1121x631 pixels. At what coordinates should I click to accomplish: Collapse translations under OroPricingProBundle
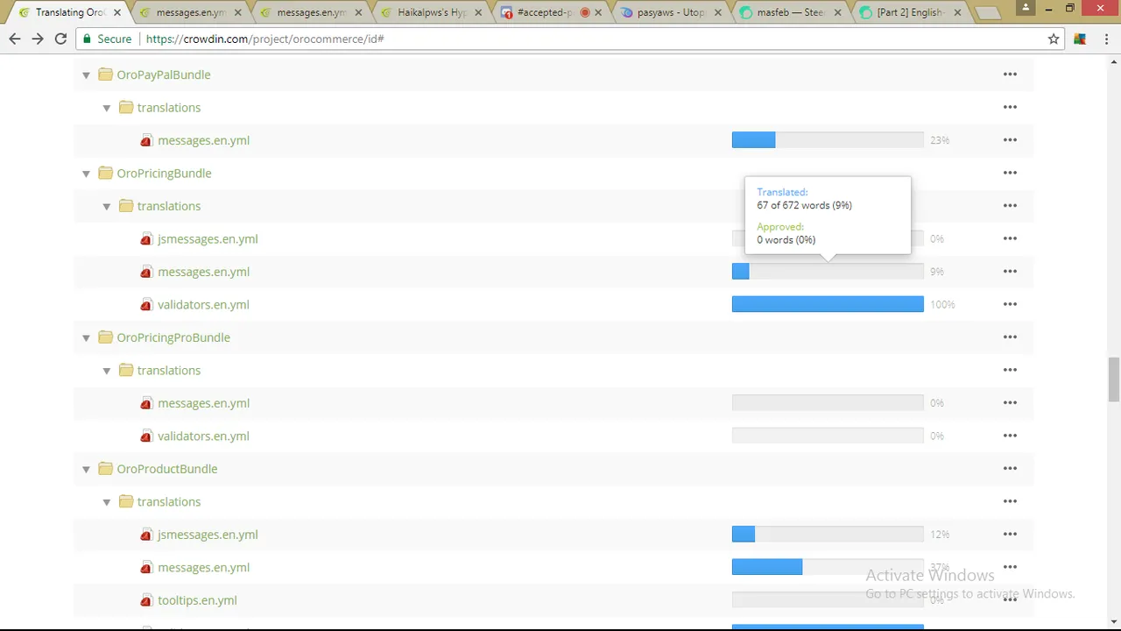point(107,371)
